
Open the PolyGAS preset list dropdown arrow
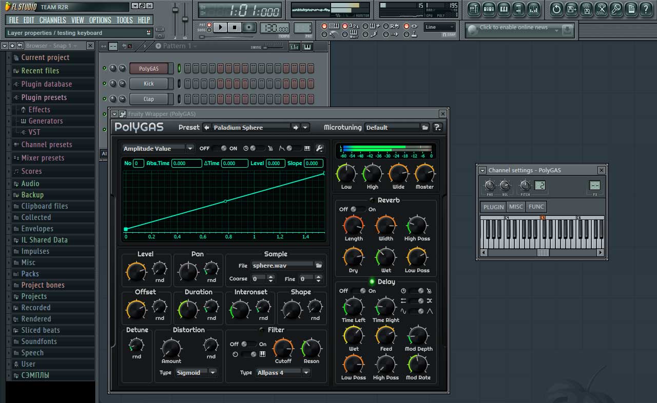tap(305, 128)
